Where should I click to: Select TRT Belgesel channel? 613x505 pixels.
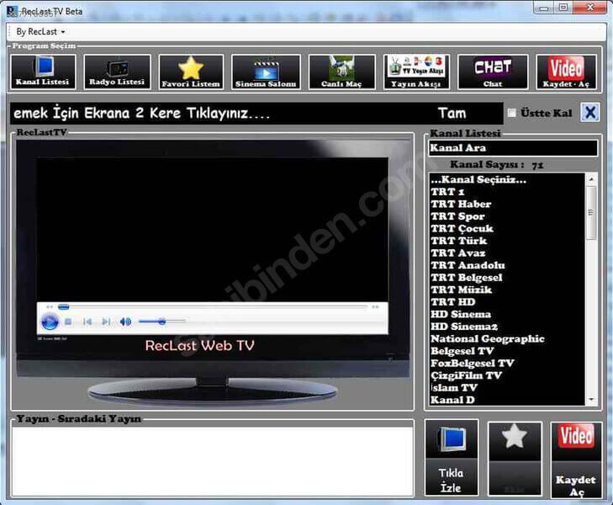(x=507, y=278)
